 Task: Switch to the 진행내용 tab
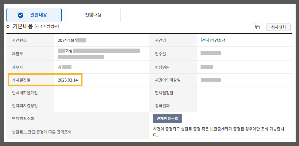point(93,15)
